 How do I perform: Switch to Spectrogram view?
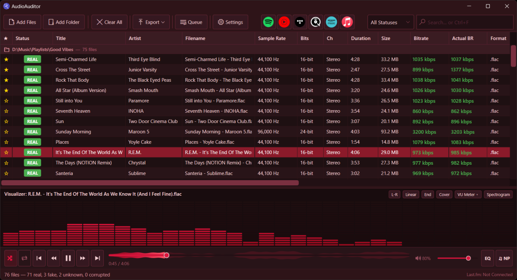pyautogui.click(x=498, y=194)
